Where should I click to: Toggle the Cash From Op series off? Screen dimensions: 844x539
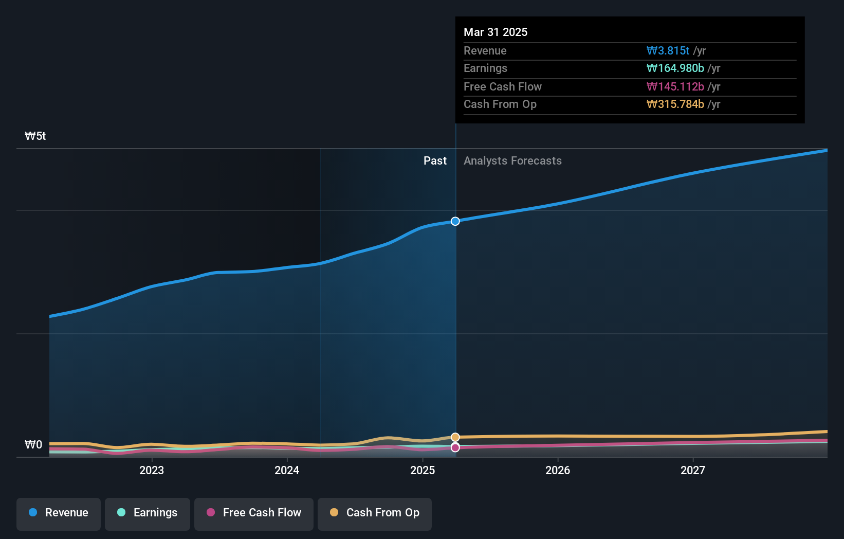click(x=374, y=513)
